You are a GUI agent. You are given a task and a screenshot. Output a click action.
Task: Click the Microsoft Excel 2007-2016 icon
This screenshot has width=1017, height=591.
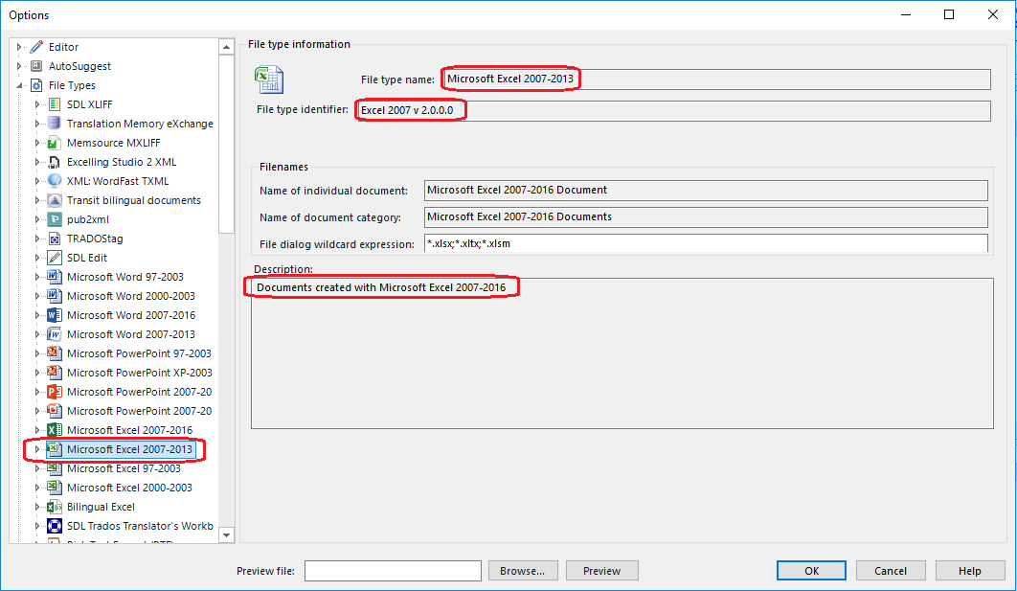click(x=56, y=429)
